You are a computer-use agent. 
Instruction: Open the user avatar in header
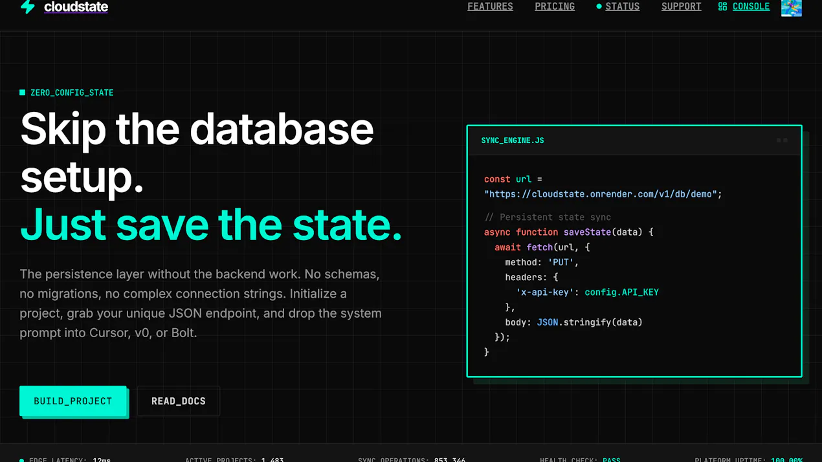point(791,7)
